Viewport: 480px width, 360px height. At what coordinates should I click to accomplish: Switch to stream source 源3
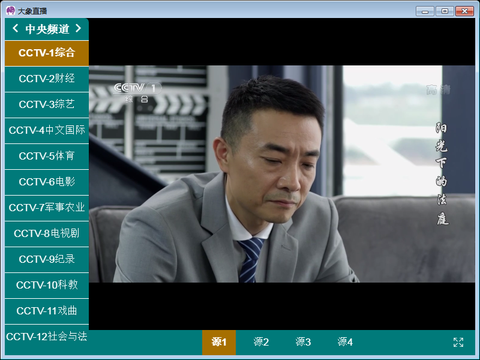[x=303, y=342]
